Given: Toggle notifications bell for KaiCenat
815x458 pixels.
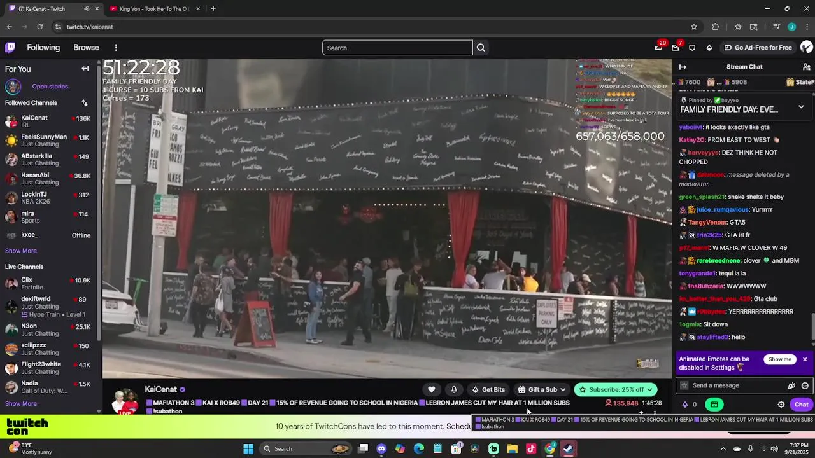Looking at the screenshot, I should pos(454,389).
